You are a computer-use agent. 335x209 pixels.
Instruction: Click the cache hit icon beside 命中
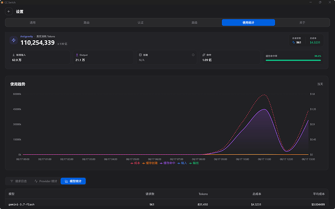pyautogui.click(x=204, y=55)
